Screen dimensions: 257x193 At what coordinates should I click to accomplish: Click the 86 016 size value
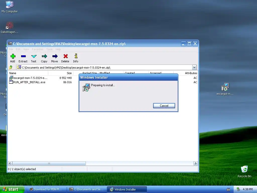67,82
